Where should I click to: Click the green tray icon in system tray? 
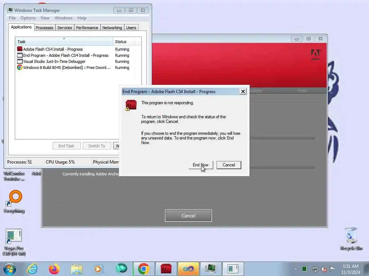304,269
